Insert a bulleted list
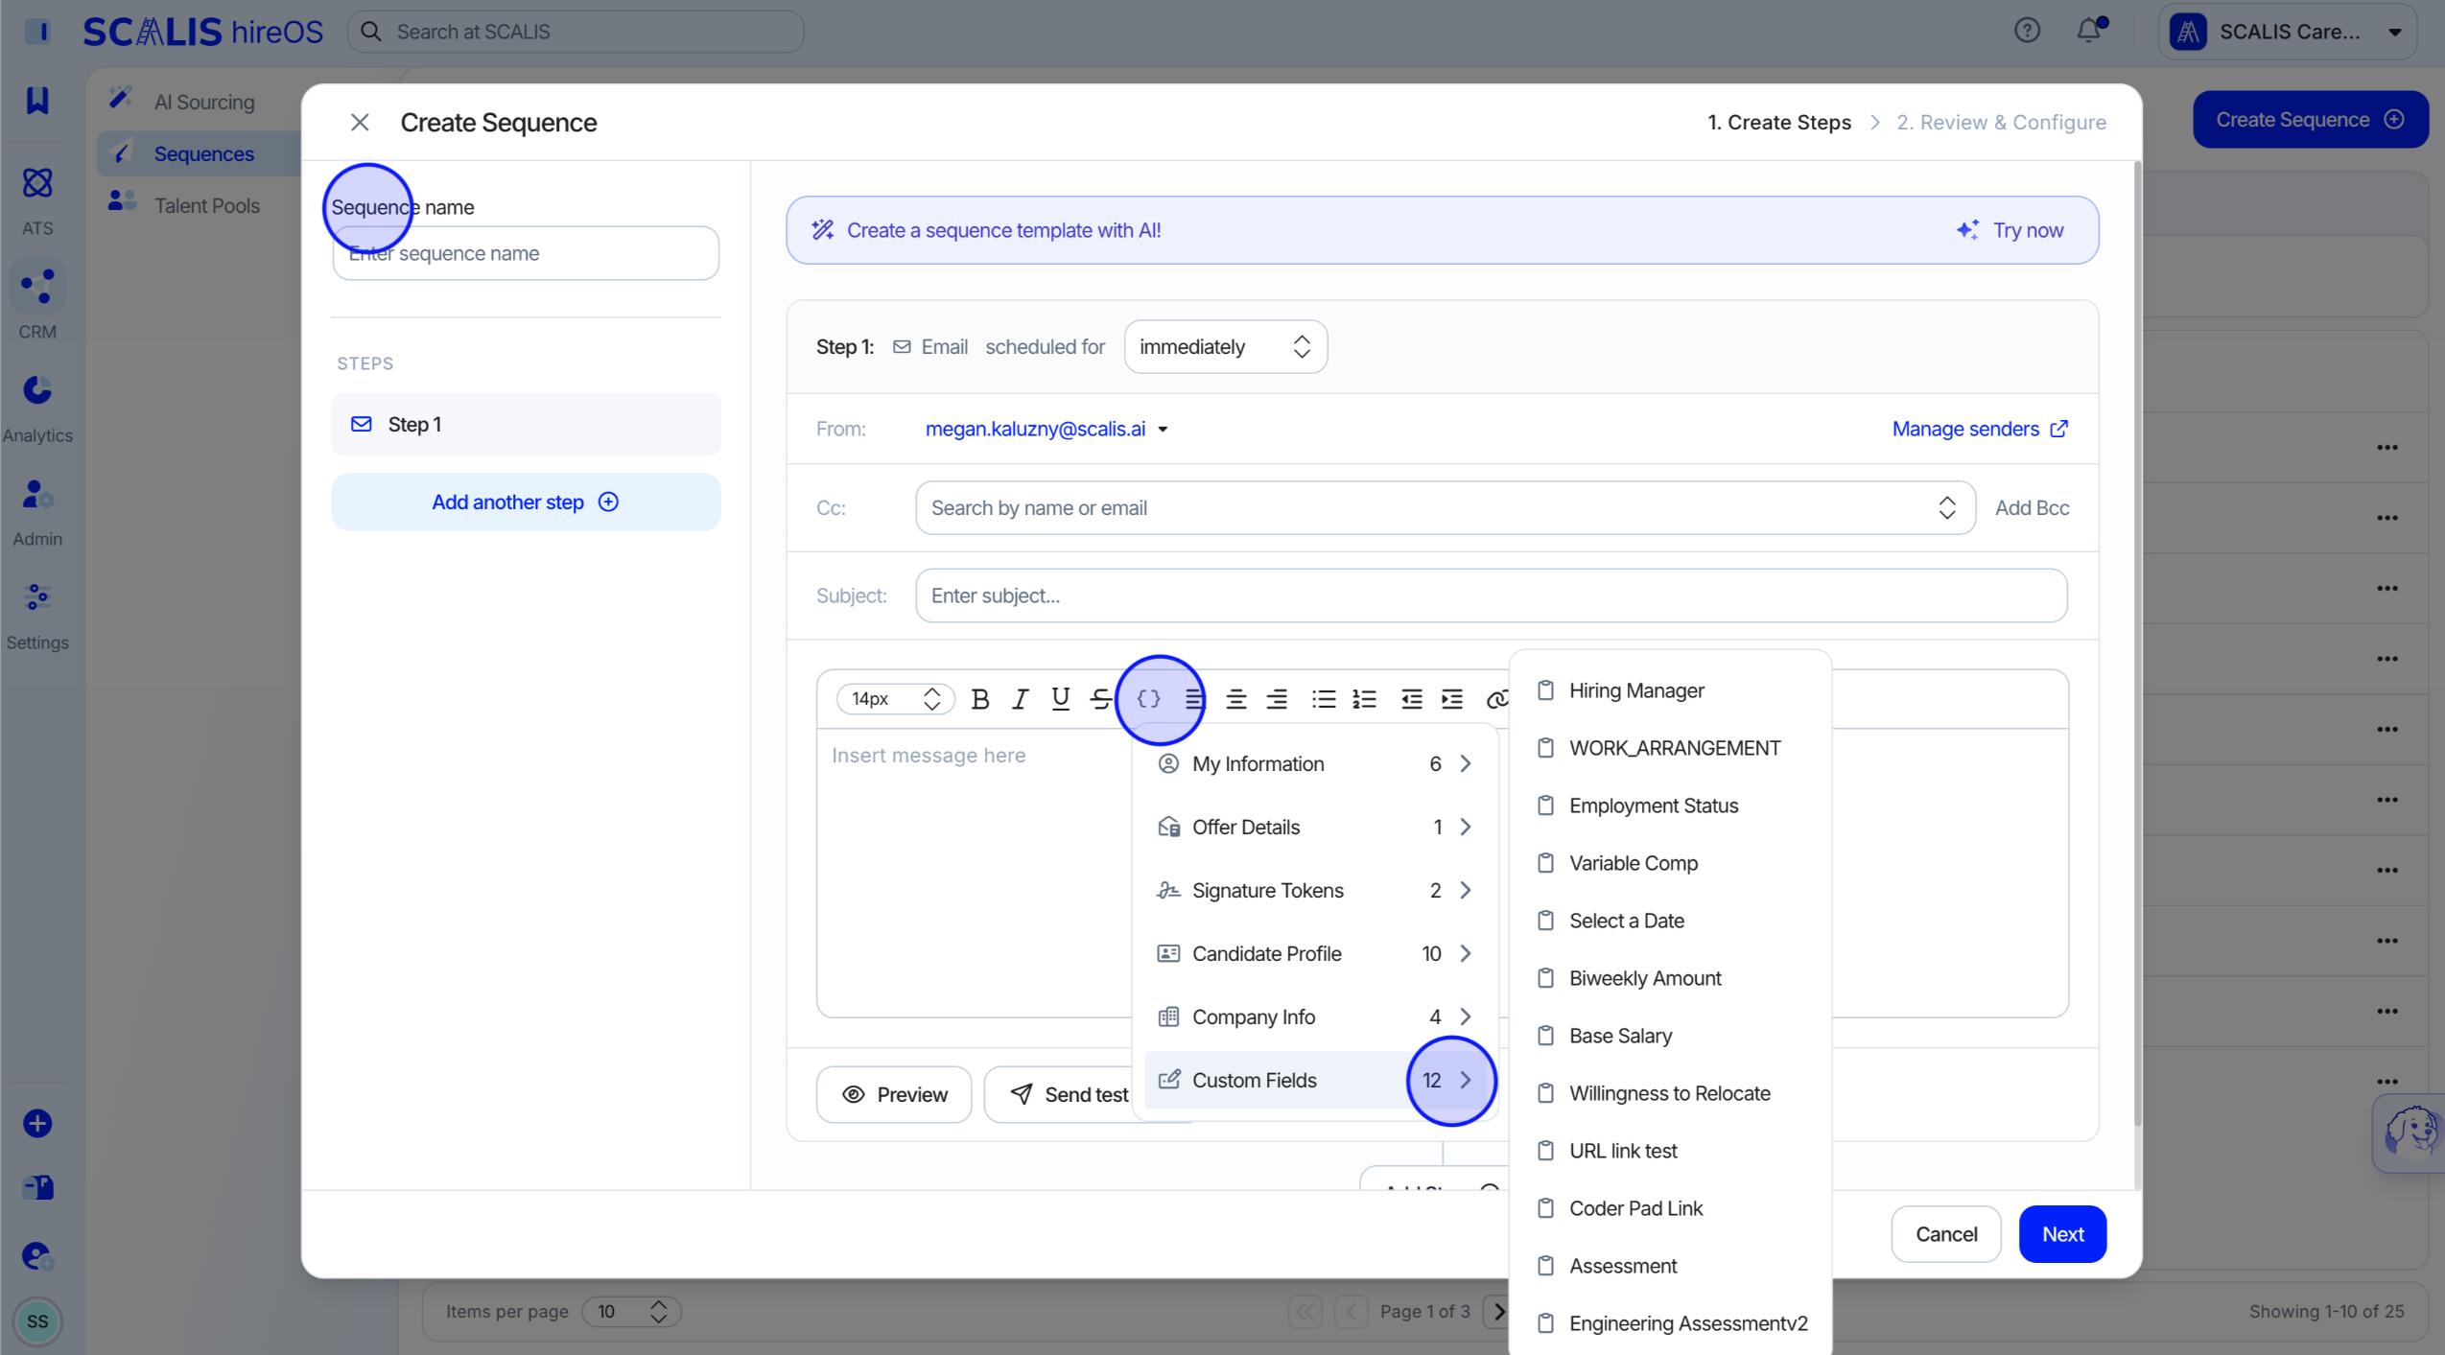Viewport: 2445px width, 1355px height. [1324, 699]
